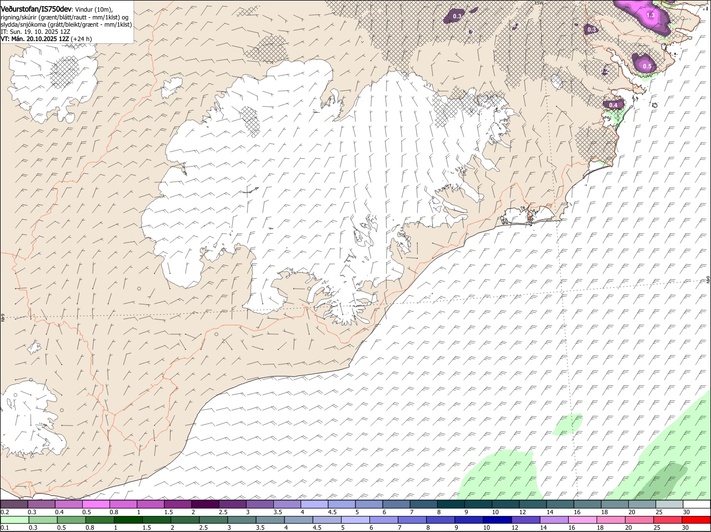Click the 0.3 contour label left of 15W
711x532 pixels.
(x=457, y=17)
